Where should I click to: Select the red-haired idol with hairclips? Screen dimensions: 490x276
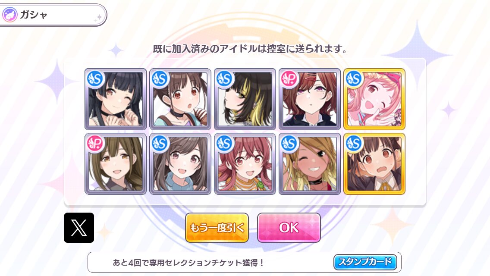310,99
